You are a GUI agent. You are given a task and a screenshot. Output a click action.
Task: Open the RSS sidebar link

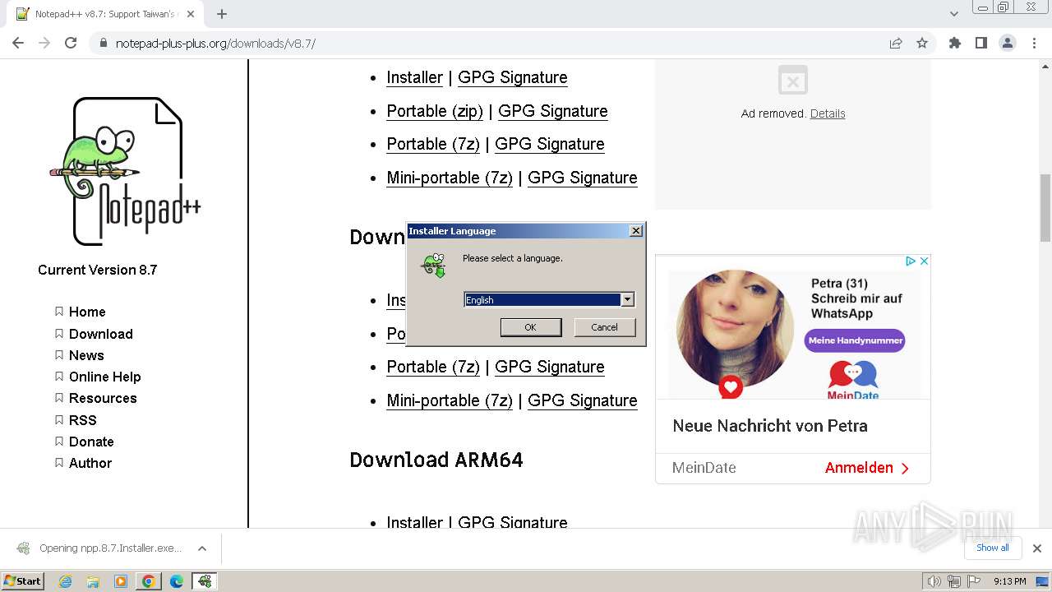point(83,420)
